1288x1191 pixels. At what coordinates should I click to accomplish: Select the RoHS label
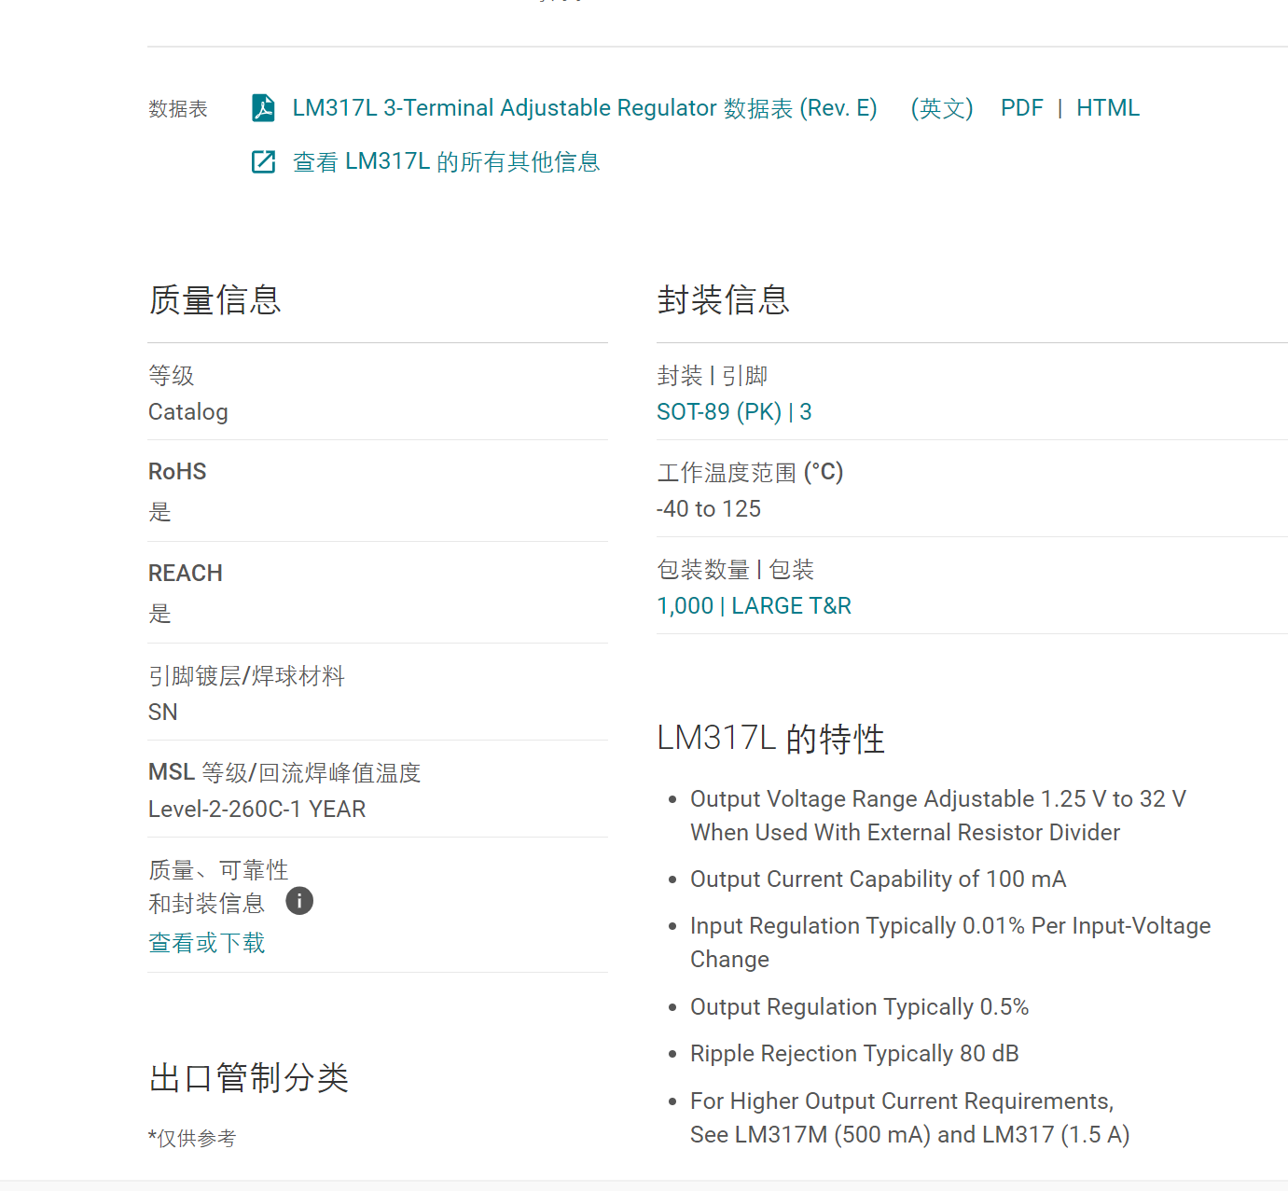177,472
